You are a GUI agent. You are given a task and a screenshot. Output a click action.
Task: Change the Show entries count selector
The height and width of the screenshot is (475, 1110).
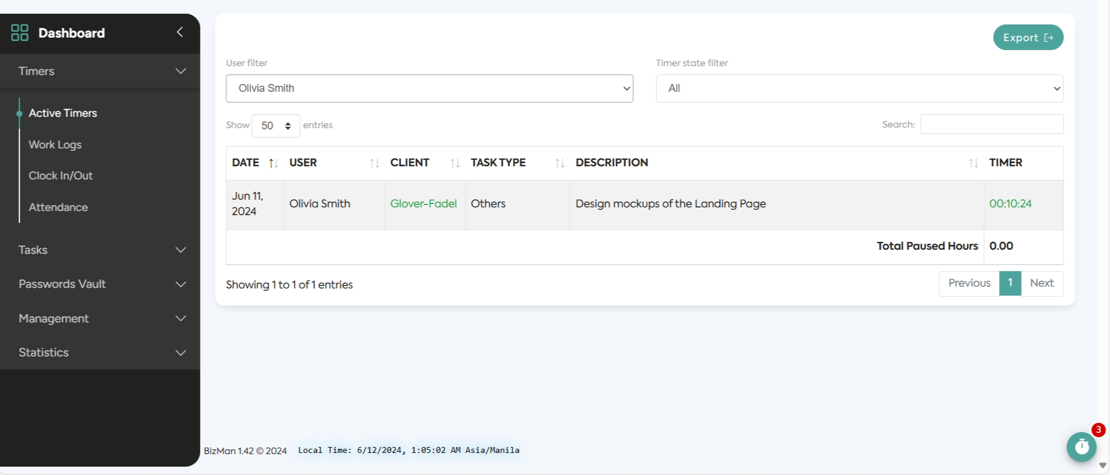click(x=275, y=126)
